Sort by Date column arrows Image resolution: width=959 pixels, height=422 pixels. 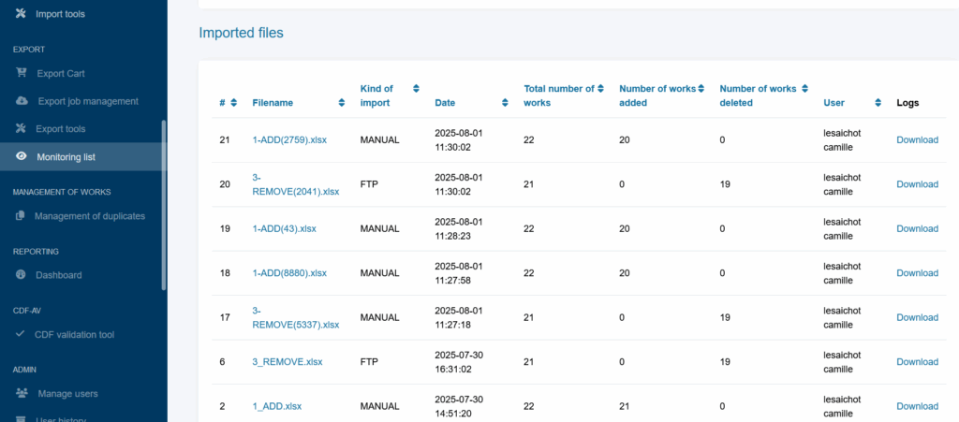point(505,103)
